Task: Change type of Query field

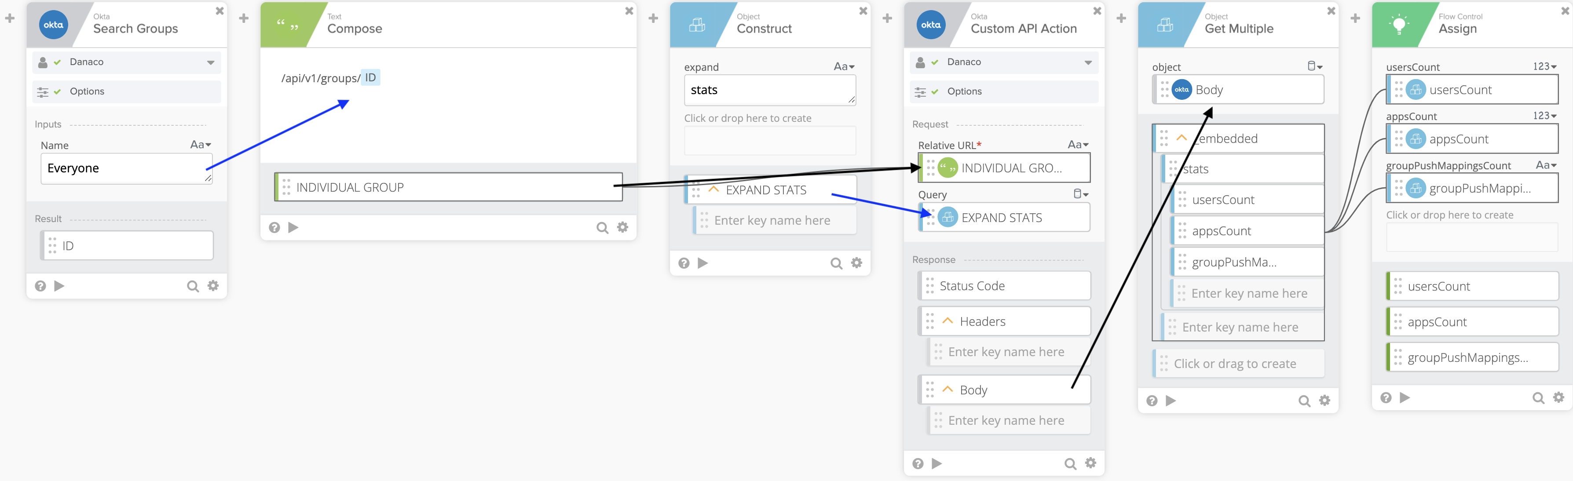Action: [1081, 194]
